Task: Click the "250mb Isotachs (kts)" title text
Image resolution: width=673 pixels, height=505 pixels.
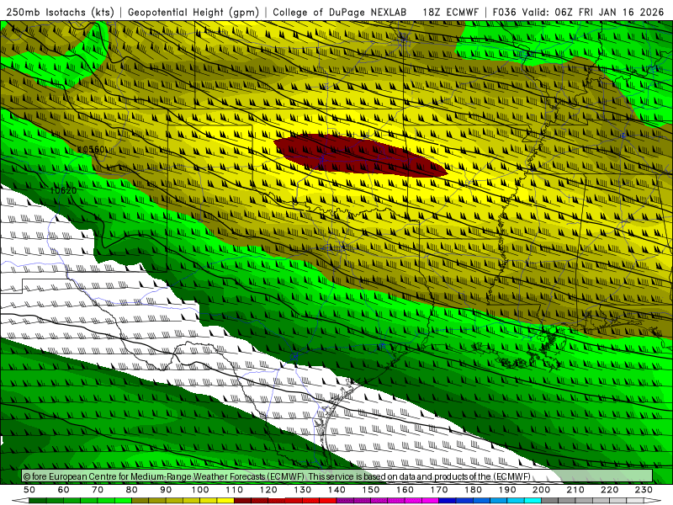Action: click(x=61, y=12)
